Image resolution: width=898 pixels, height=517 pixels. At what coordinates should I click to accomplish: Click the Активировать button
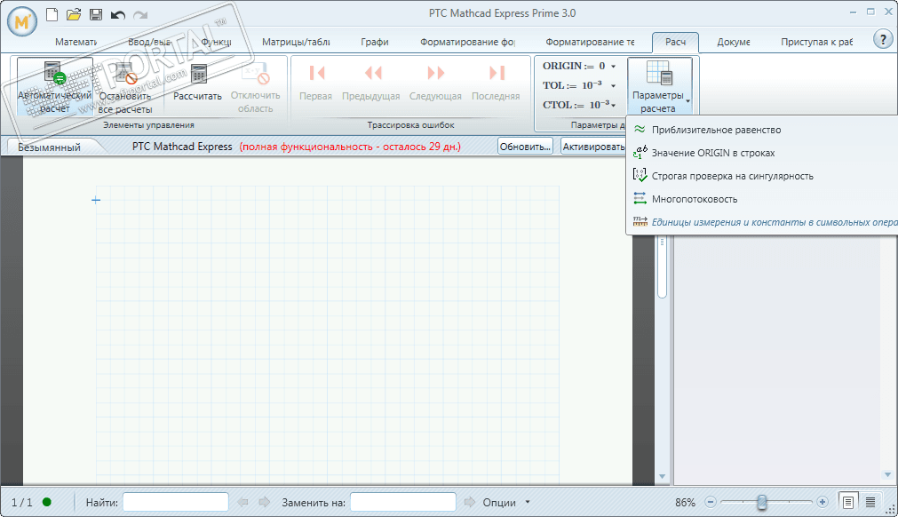[593, 147]
